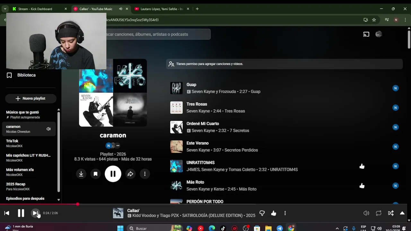Show hidden system tray icons
Screen dimensions: 411x231
click(337, 228)
